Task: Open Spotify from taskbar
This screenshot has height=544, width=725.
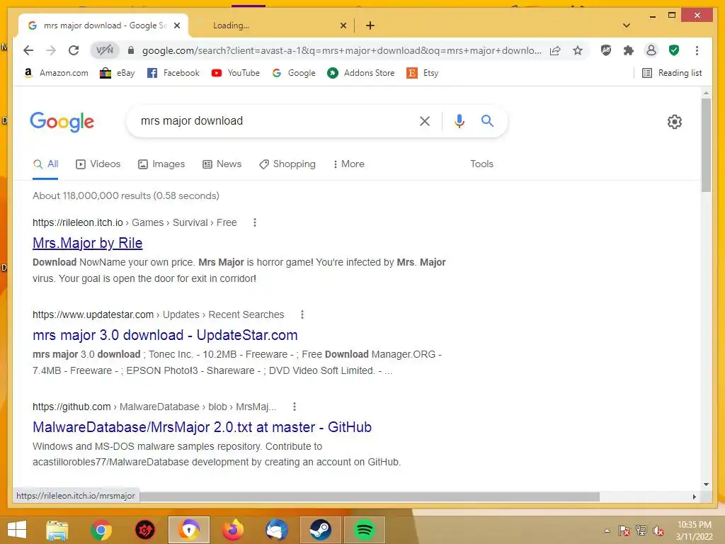Action: pos(365,530)
